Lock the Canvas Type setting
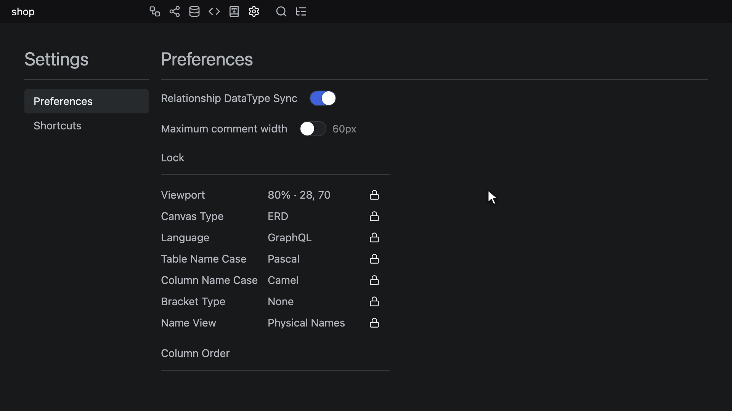This screenshot has width=732, height=411. tap(374, 216)
